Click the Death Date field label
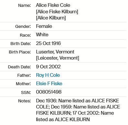Viewport: 128px width, 125px height. pos(19,67)
